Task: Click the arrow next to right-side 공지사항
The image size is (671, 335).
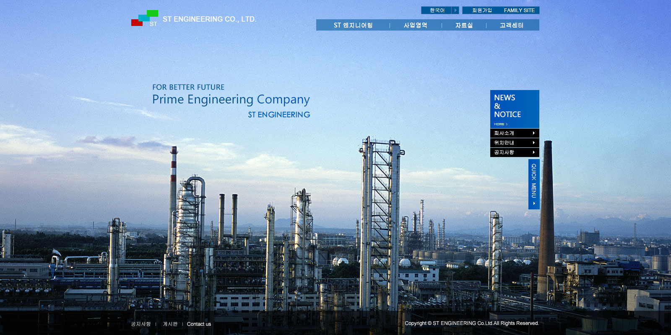Action: click(x=533, y=152)
